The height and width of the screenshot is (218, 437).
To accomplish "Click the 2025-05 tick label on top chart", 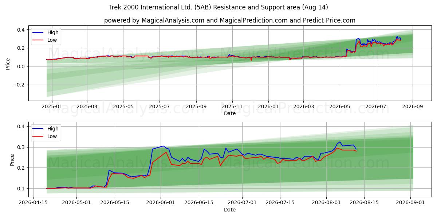I will [123, 106].
